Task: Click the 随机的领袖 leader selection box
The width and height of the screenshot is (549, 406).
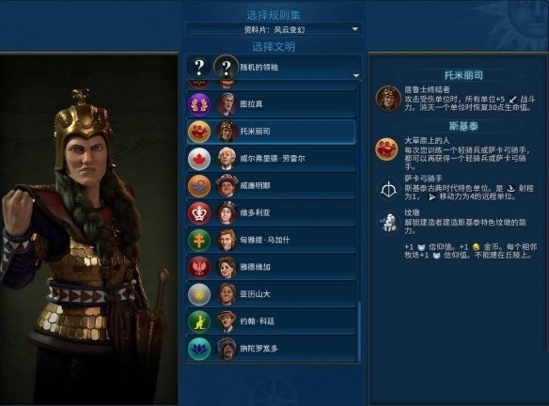Action: click(274, 68)
